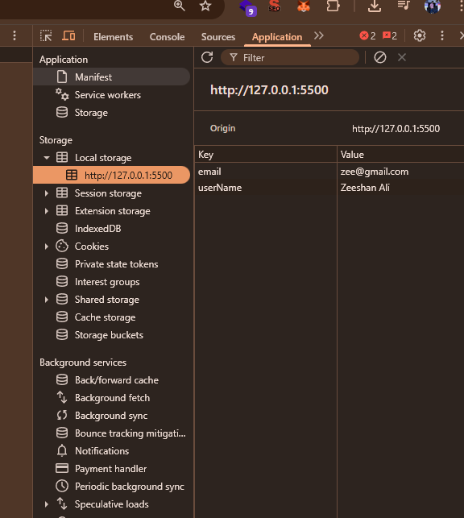This screenshot has height=518, width=464.
Task: Open the three-dot menu left of the inspect tool
Action: [14, 35]
